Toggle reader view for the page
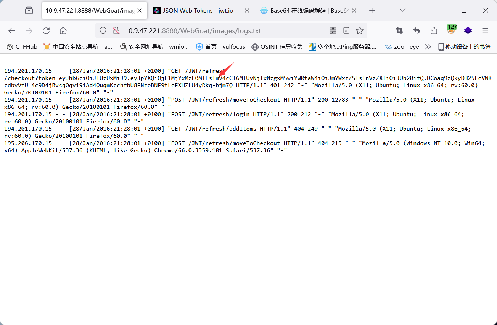The height and width of the screenshot is (325, 497). 346,31
